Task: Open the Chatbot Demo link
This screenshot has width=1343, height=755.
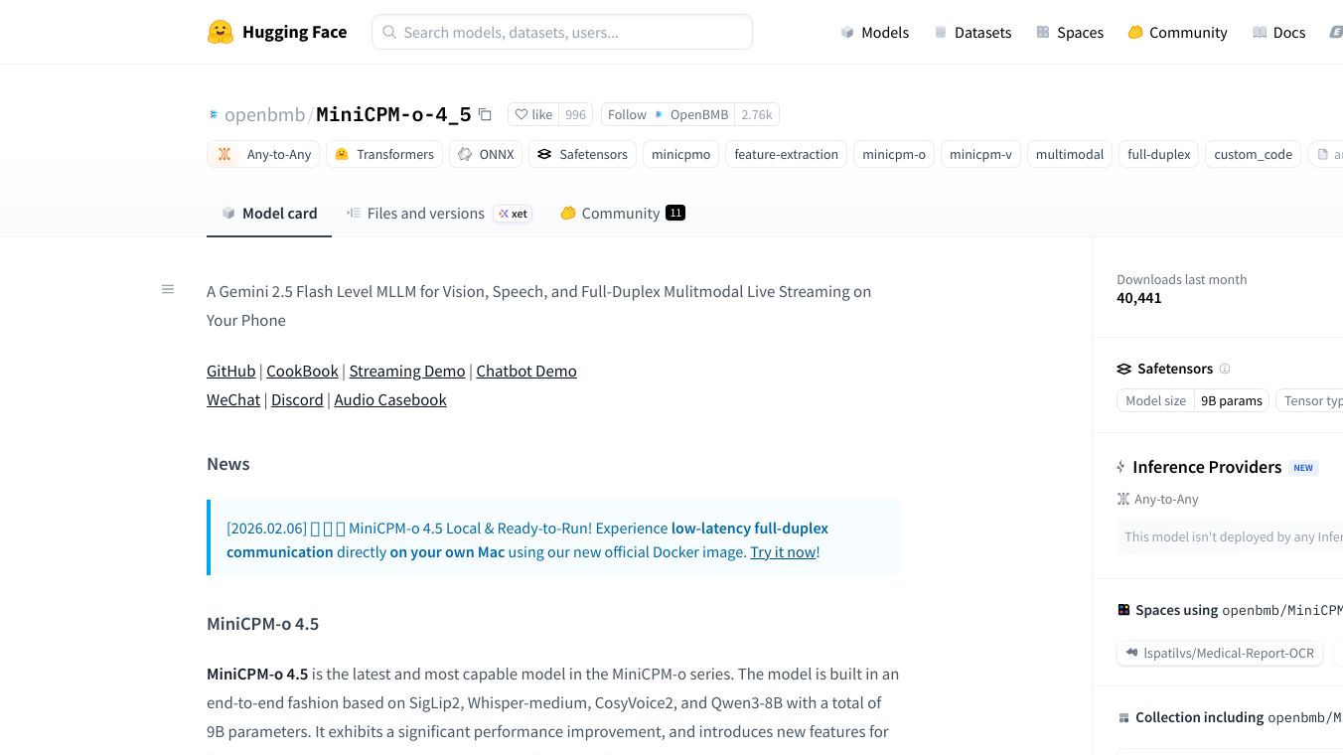Action: pos(526,371)
